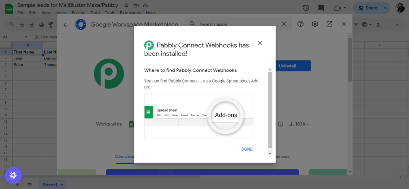This screenshot has height=189, width=409.
Task: Click the purple floating assistant button
Action: (13, 175)
